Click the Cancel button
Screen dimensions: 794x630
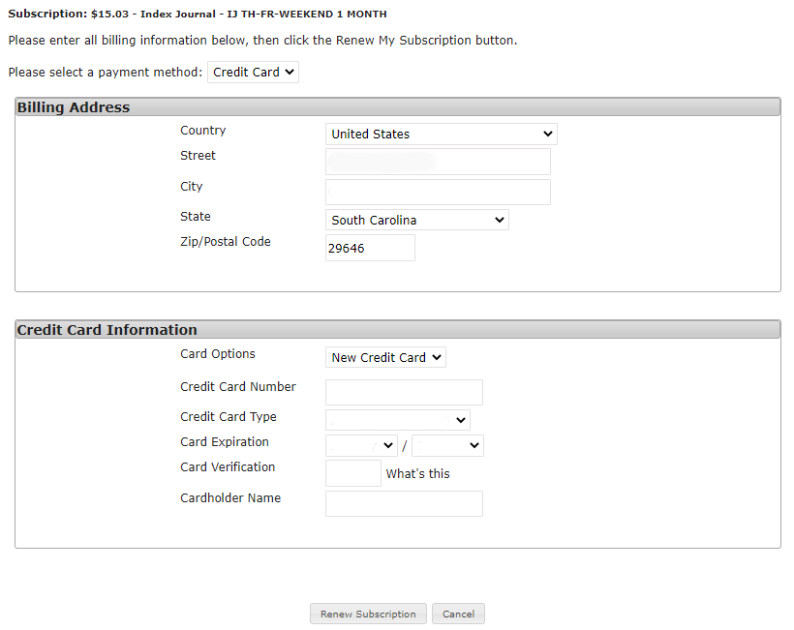(458, 615)
